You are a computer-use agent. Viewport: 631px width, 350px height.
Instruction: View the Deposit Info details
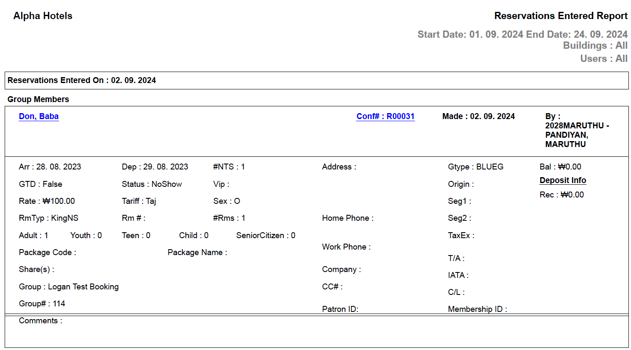point(562,180)
